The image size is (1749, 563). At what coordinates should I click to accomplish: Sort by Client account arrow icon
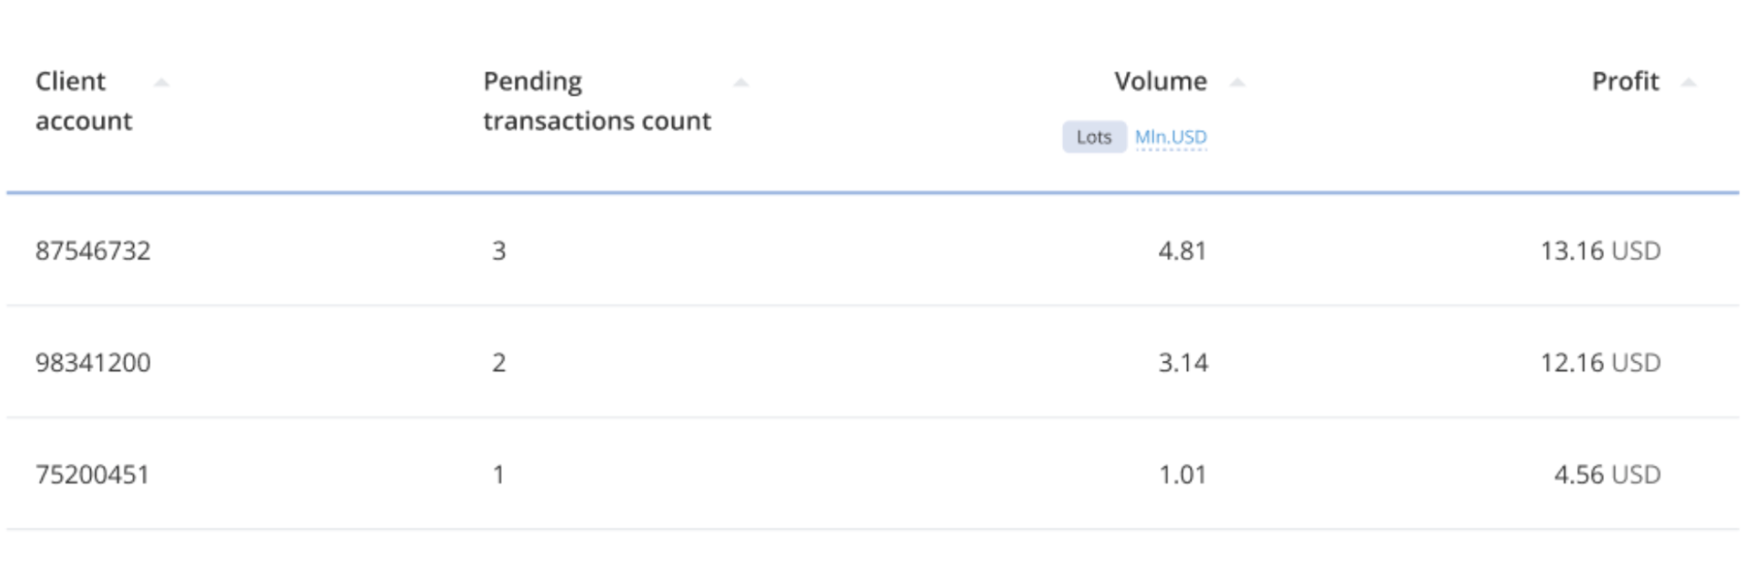[x=161, y=83]
